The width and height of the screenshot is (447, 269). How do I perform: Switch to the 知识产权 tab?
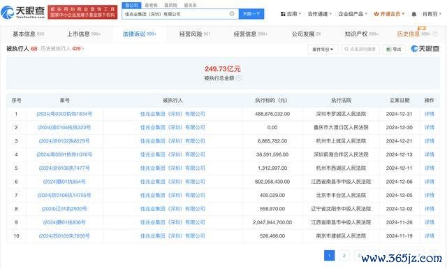pyautogui.click(x=362, y=34)
